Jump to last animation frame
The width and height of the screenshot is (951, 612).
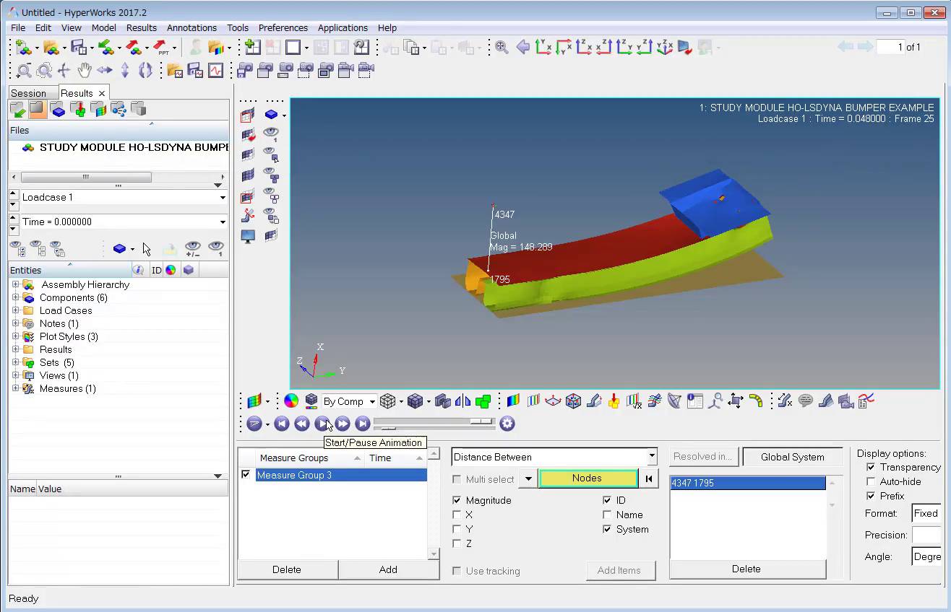[363, 424]
